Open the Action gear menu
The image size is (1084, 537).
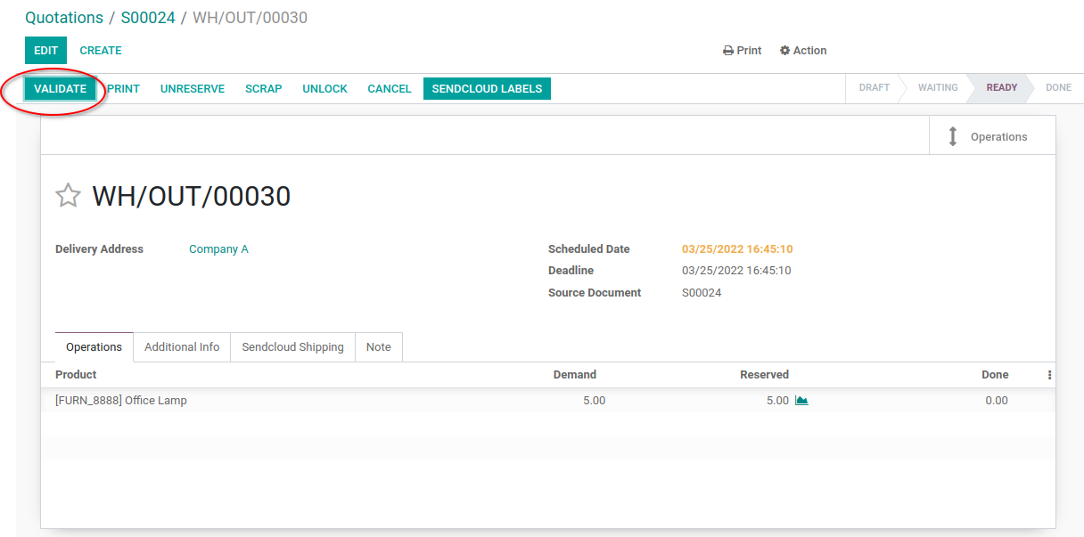(803, 51)
